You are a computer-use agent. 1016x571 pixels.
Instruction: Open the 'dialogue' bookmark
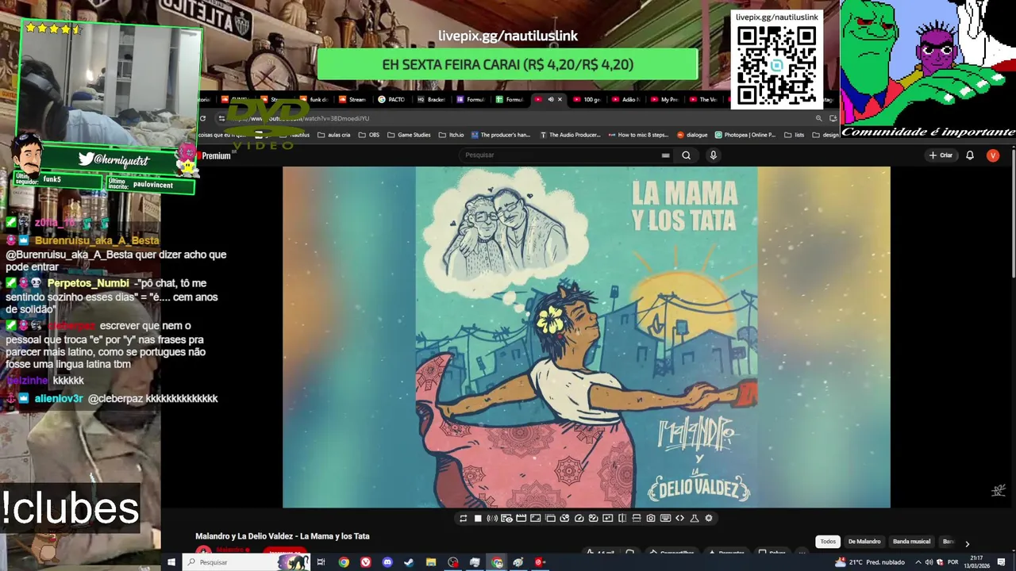692,135
